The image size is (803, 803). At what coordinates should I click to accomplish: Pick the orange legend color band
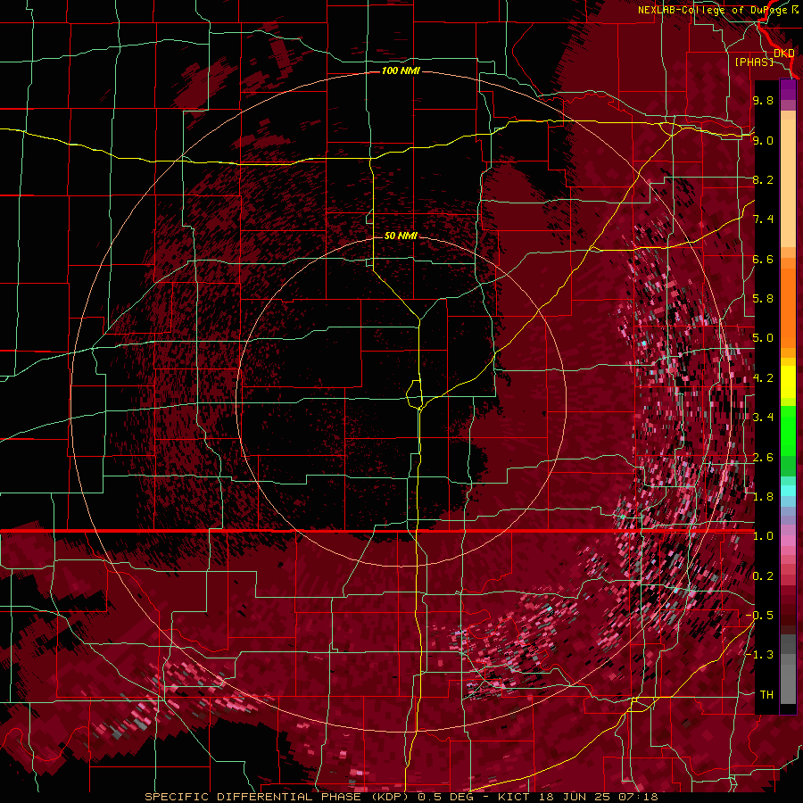tap(788, 307)
